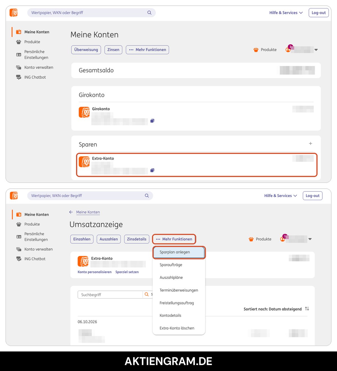Open the Konto personalisieren link
The height and width of the screenshot is (371, 337).
tap(95, 272)
